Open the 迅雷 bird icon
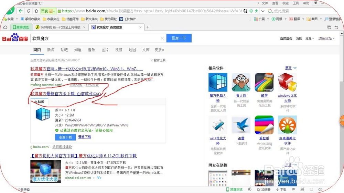The height and width of the screenshot is (193, 344). [x=241, y=125]
